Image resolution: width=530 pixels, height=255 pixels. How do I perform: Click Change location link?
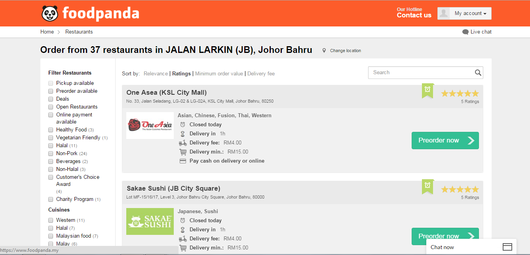pos(346,51)
